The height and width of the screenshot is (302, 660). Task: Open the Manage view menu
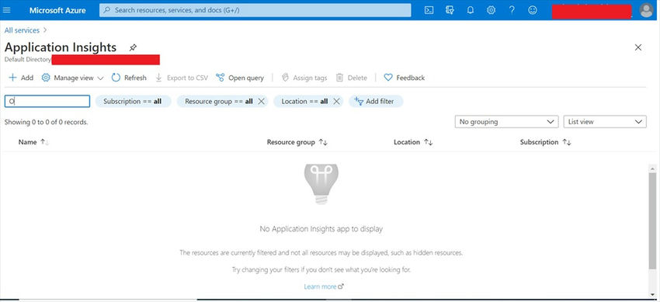(72, 78)
